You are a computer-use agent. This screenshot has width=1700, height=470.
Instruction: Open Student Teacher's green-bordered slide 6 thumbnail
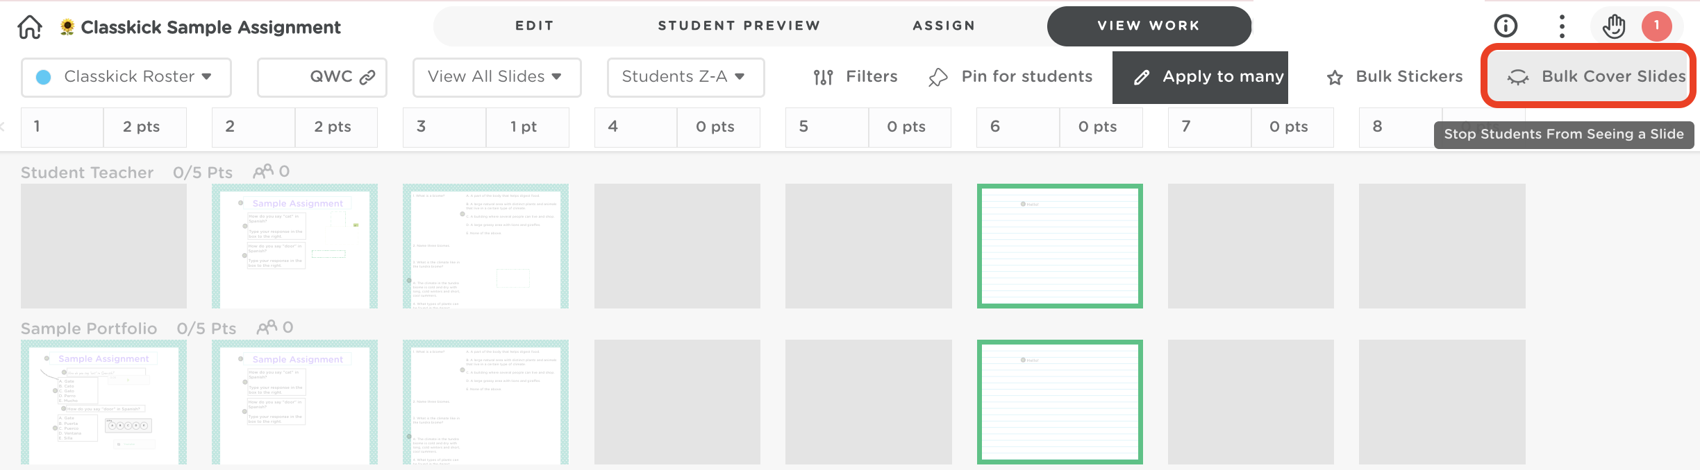1060,246
